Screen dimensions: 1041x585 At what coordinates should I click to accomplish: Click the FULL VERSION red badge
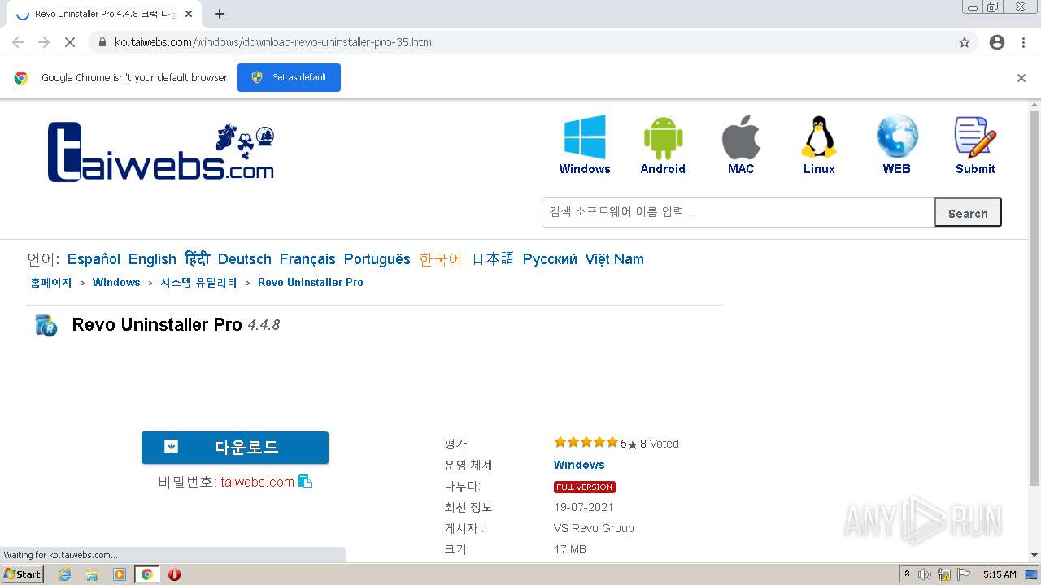pos(585,487)
